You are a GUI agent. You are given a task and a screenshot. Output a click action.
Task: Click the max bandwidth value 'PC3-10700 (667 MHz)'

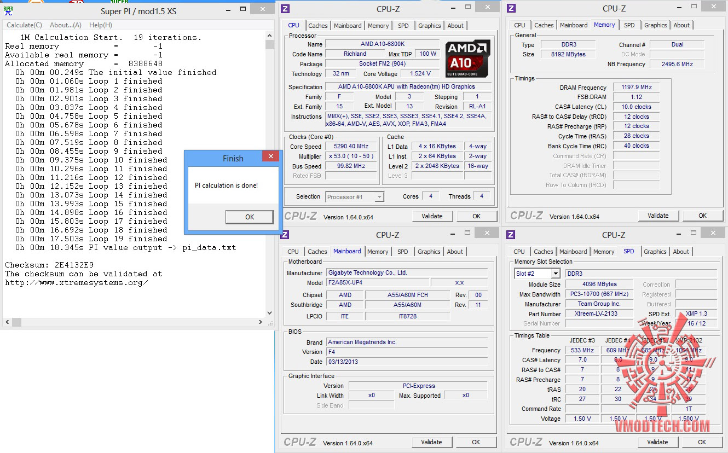(x=599, y=295)
